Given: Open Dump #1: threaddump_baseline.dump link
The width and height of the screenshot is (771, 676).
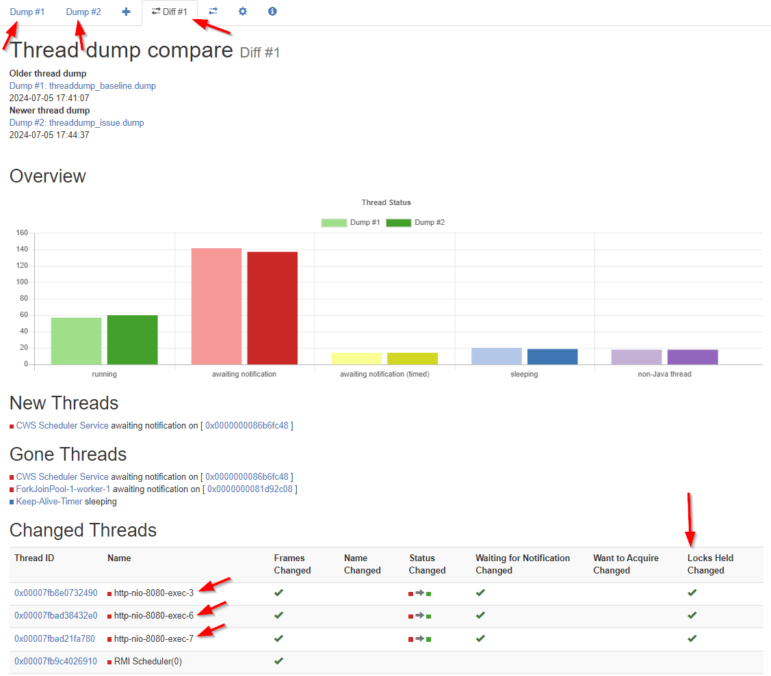Looking at the screenshot, I should click(83, 86).
